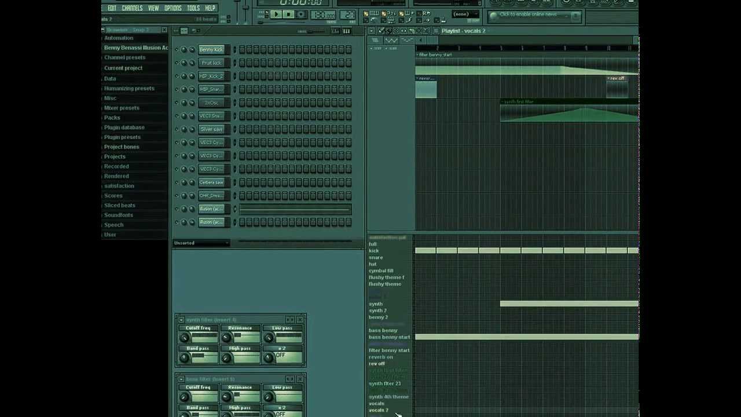
Task: Open synth filter panel options dropdown arrow
Action: coord(181,320)
